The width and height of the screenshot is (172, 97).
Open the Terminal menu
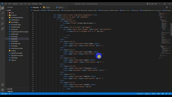pos(35,4)
